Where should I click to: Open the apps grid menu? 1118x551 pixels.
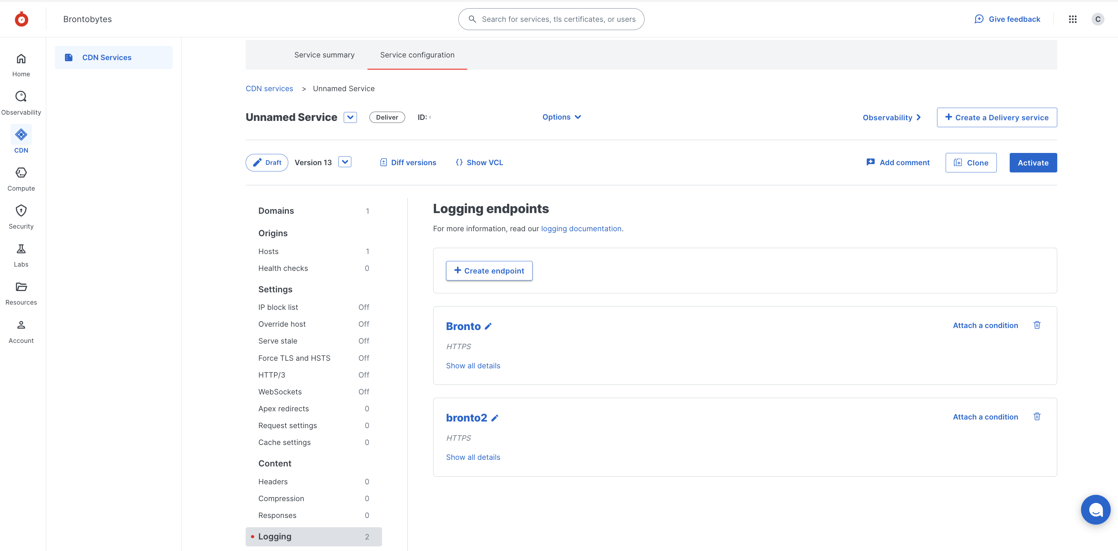click(x=1072, y=19)
